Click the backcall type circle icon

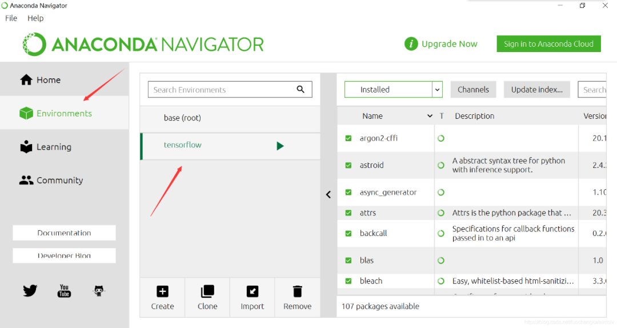(x=441, y=234)
